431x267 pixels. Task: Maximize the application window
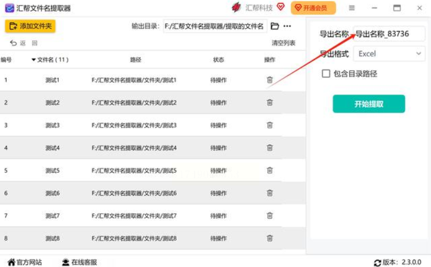point(397,8)
